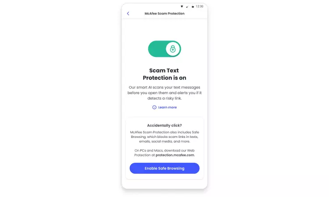This screenshot has height=197, width=329.
Task: Click the Accidentally click? card background
Action: pos(164,148)
